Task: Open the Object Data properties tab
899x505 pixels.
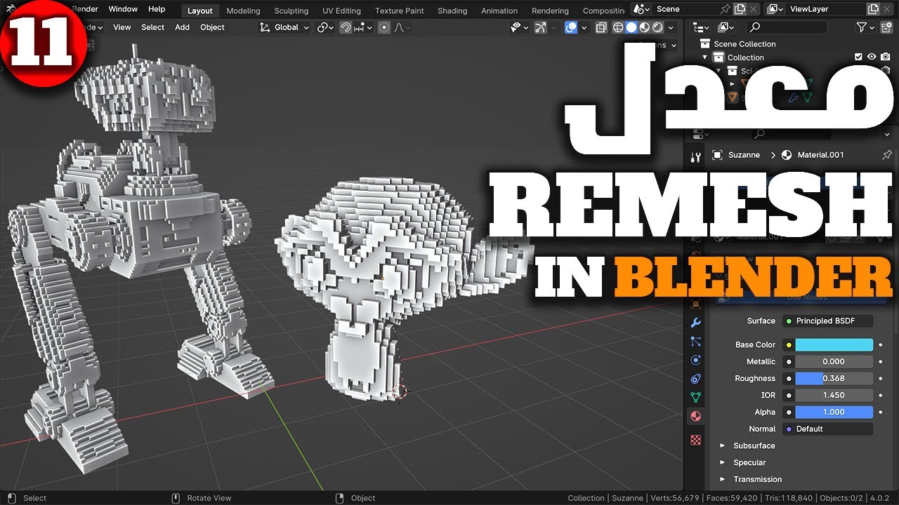Action: (696, 397)
